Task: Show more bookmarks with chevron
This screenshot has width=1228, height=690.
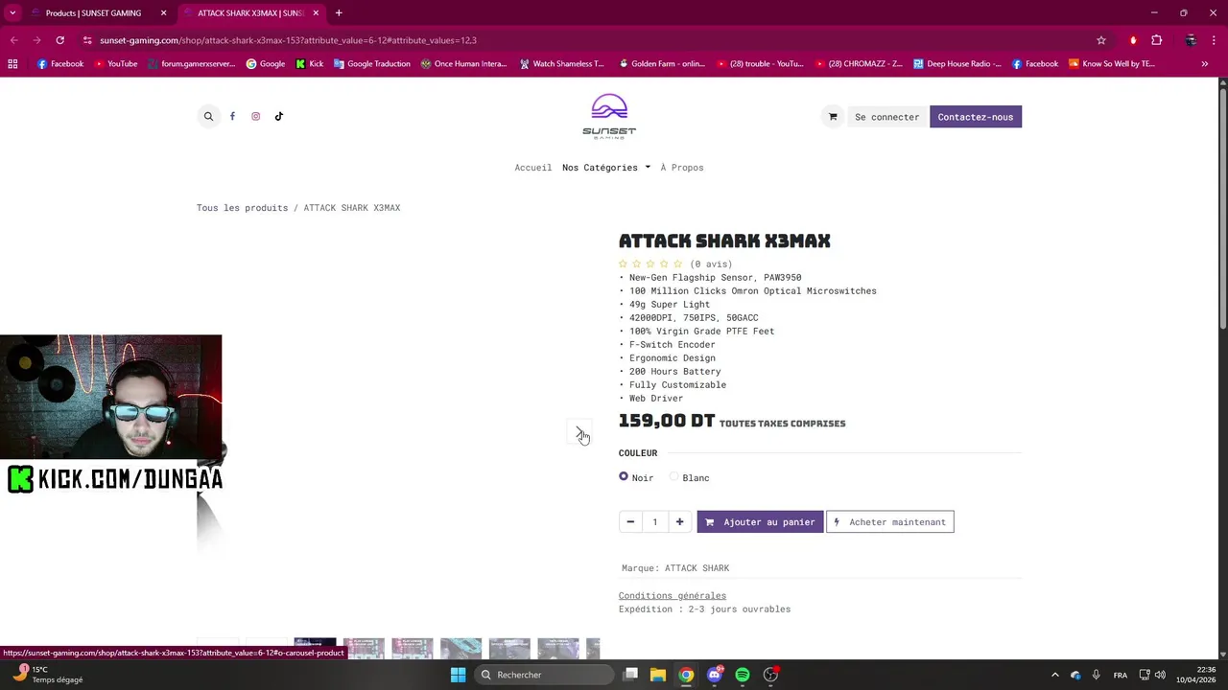Action: (x=1205, y=64)
